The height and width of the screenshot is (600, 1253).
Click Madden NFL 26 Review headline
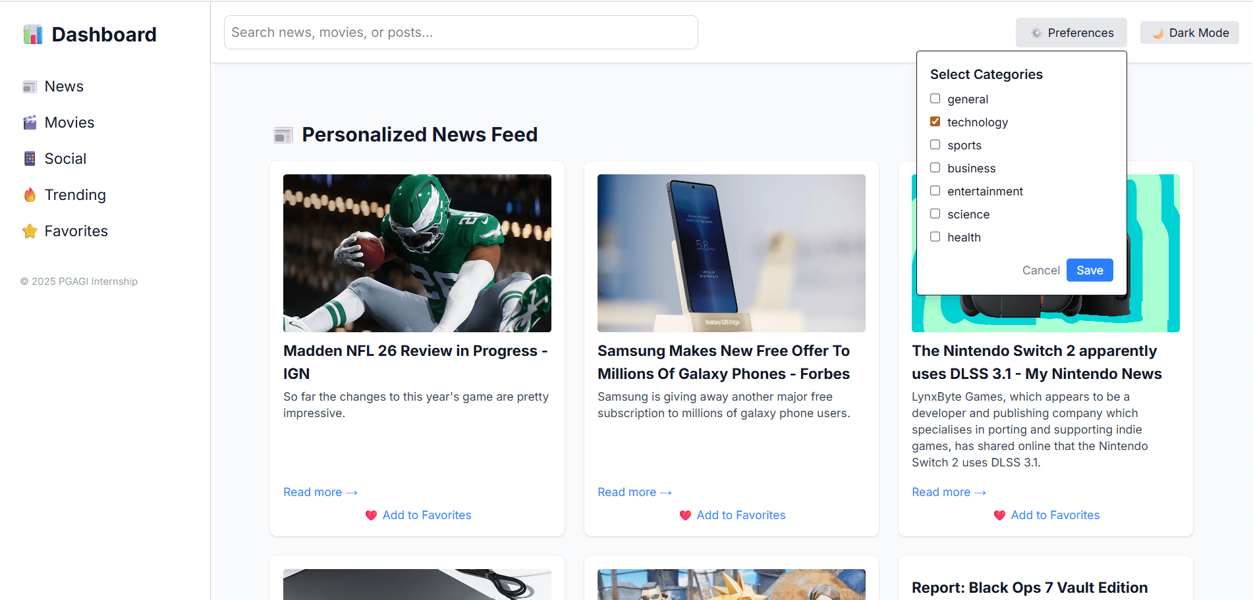[x=416, y=362]
